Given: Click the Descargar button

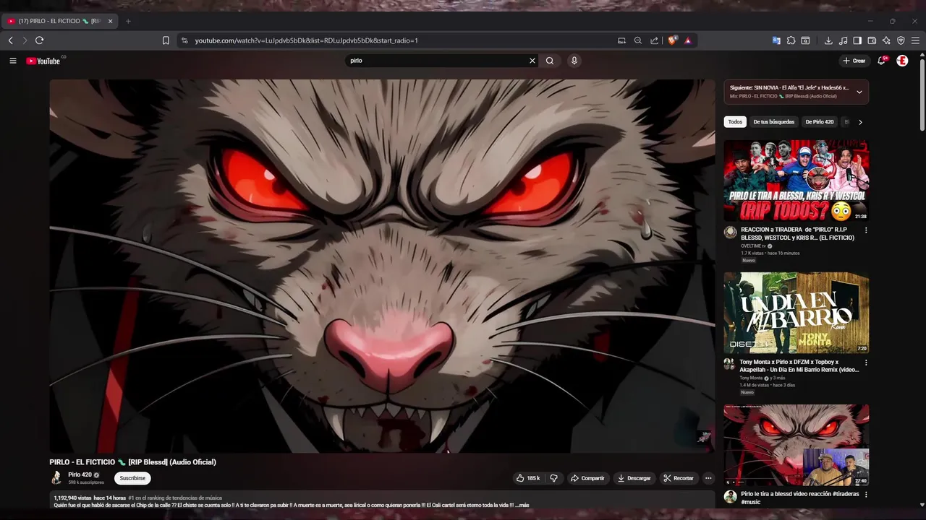Looking at the screenshot, I should [x=634, y=478].
